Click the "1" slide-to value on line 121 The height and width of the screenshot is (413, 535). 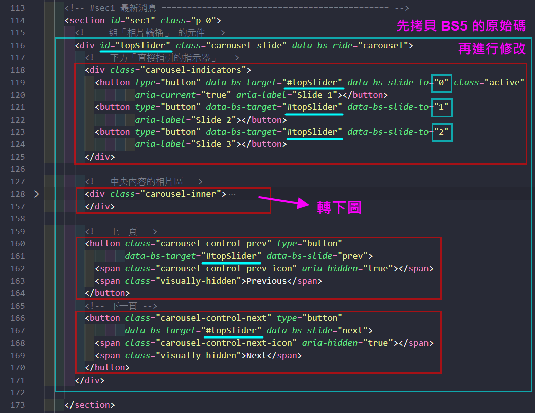click(441, 107)
